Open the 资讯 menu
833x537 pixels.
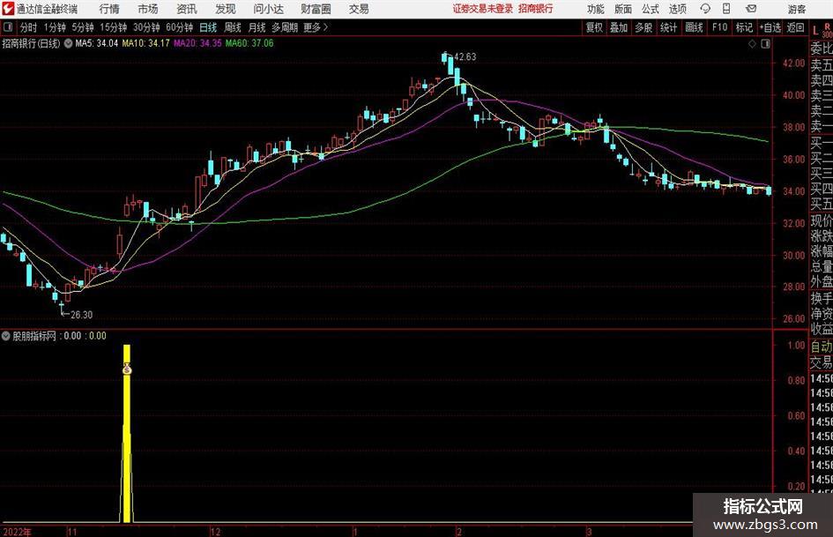(x=187, y=9)
